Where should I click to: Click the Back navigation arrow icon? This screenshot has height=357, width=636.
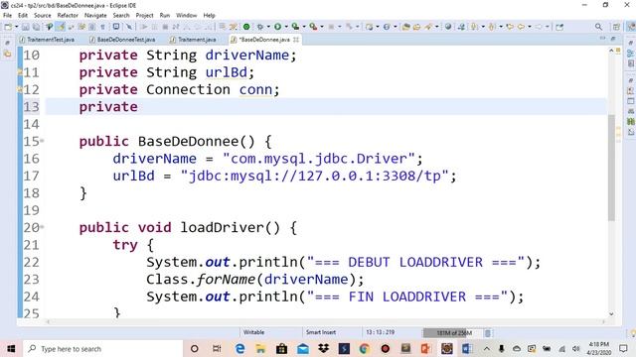[x=521, y=27]
